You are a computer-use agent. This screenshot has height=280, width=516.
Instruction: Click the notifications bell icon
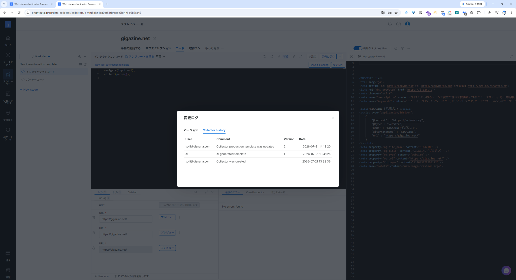(390, 24)
